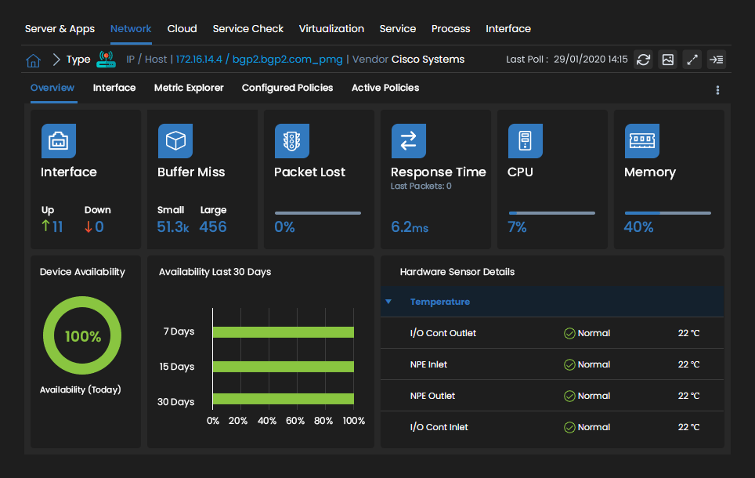
Task: Click the router type icon next to Type
Action: click(x=106, y=57)
